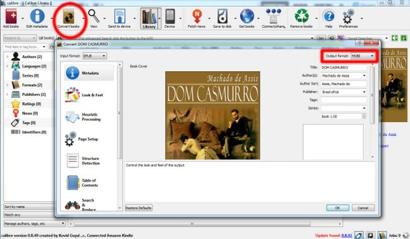Open the View magnifier icon
This screenshot has width=410, height=239.
point(94,16)
